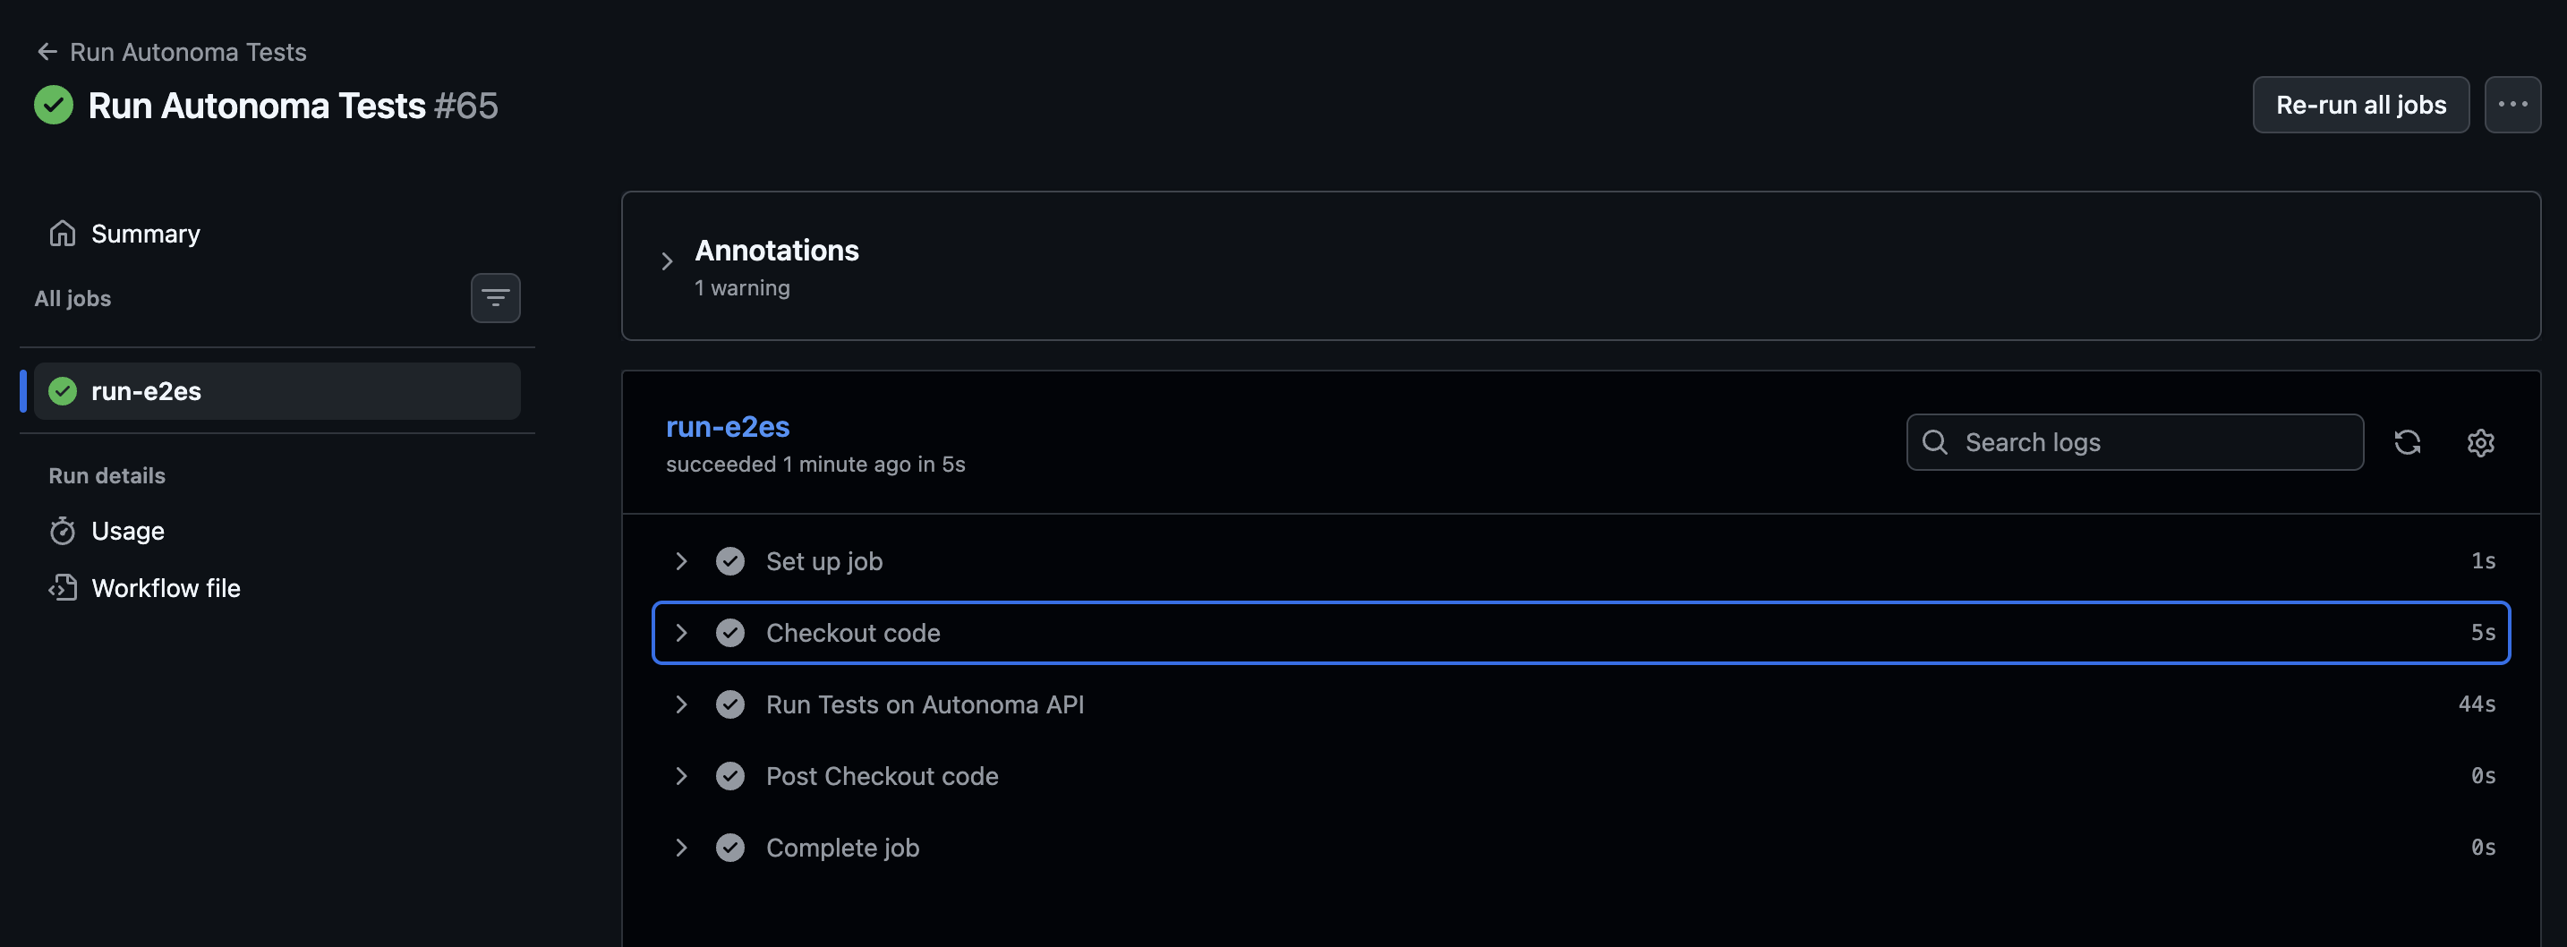The image size is (2567, 947).
Task: Click the Search logs input field
Action: click(x=2153, y=442)
